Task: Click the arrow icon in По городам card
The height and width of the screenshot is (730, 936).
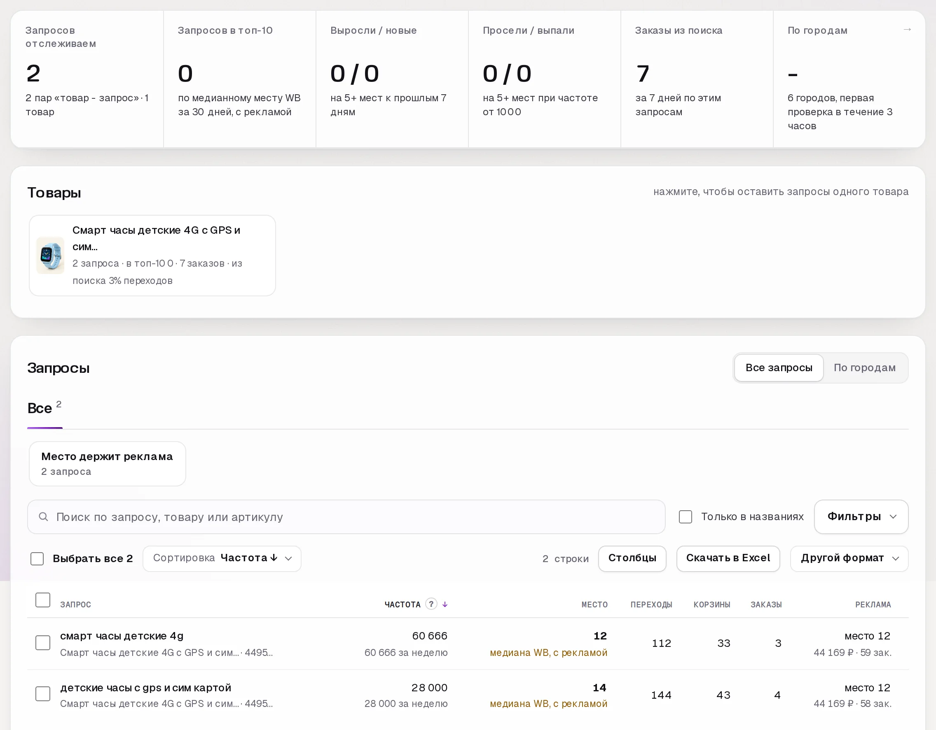Action: click(x=907, y=30)
